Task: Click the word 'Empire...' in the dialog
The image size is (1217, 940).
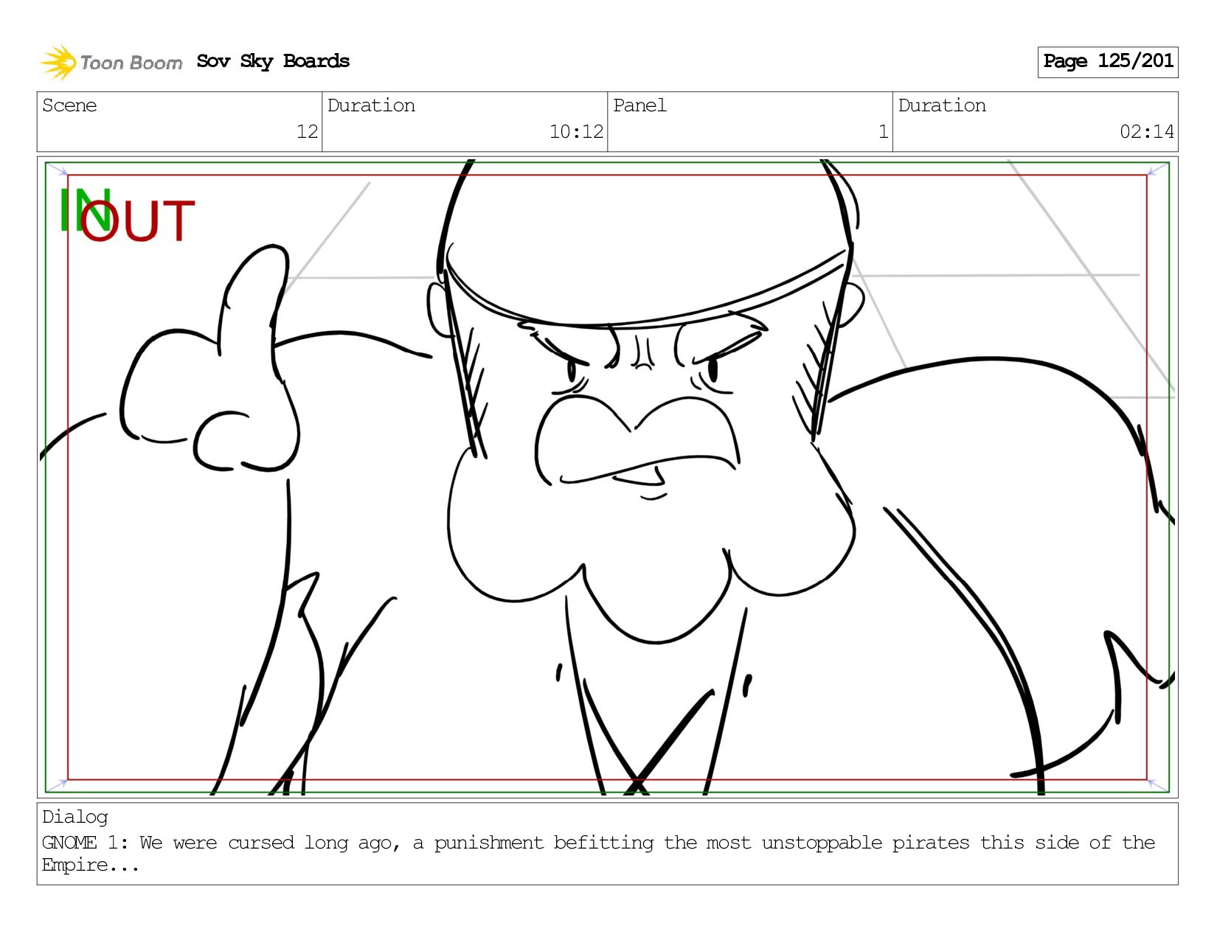Action: (90, 866)
